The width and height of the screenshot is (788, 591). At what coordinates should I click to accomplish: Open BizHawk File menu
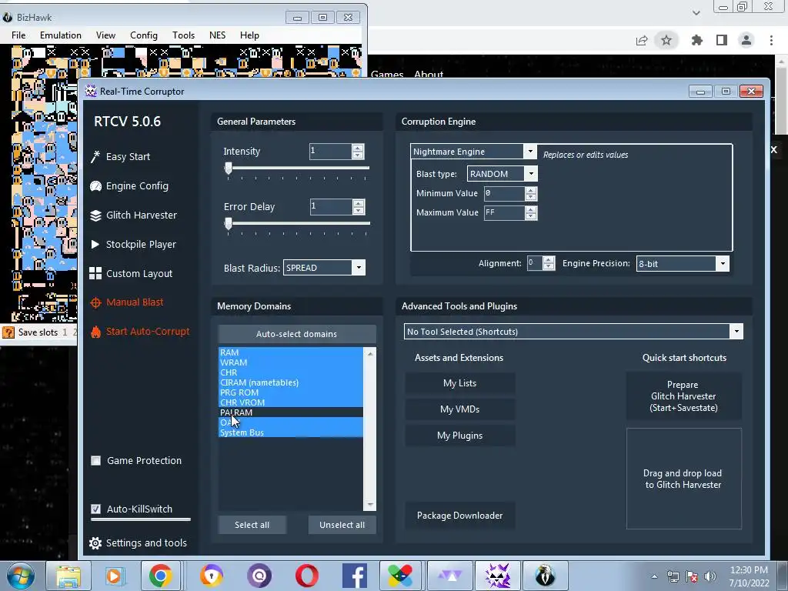pos(18,35)
